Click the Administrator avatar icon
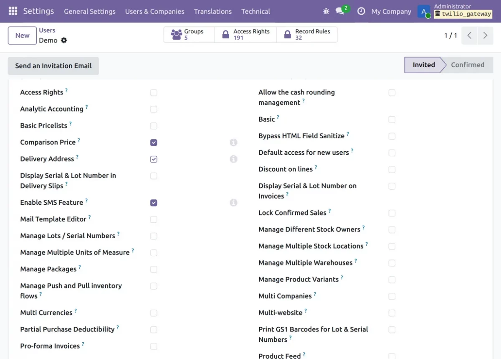The image size is (501, 359). [x=424, y=11]
